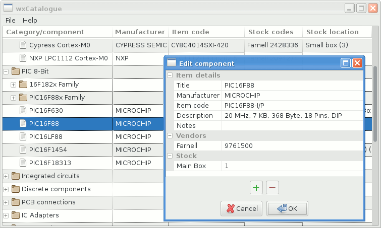The width and height of the screenshot is (381, 228).
Task: Collapse the Stock section
Action: pos(170,156)
